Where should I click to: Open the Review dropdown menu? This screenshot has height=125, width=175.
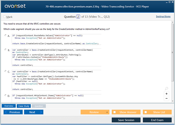pos(95,112)
